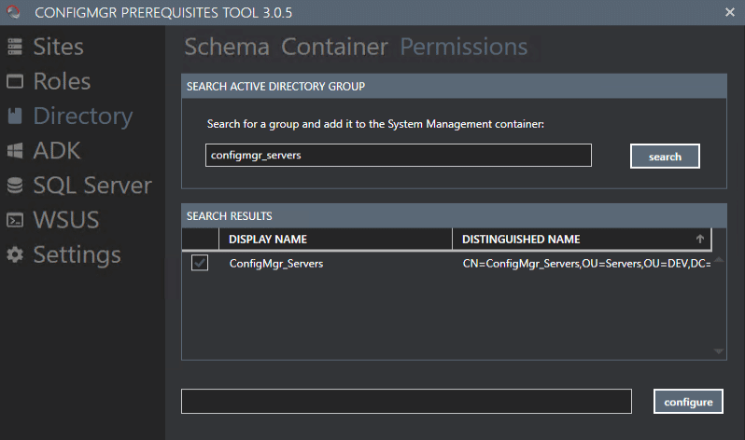Open the ADK section
The height and width of the screenshot is (440, 745).
[x=57, y=150]
